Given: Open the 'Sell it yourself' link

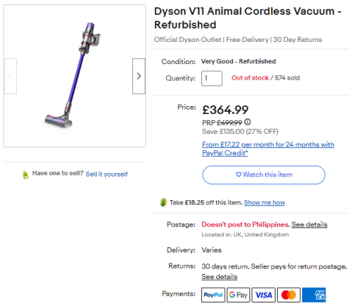Looking at the screenshot, I should pyautogui.click(x=107, y=174).
